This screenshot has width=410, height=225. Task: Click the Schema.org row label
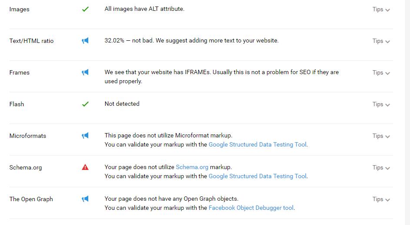coord(26,167)
